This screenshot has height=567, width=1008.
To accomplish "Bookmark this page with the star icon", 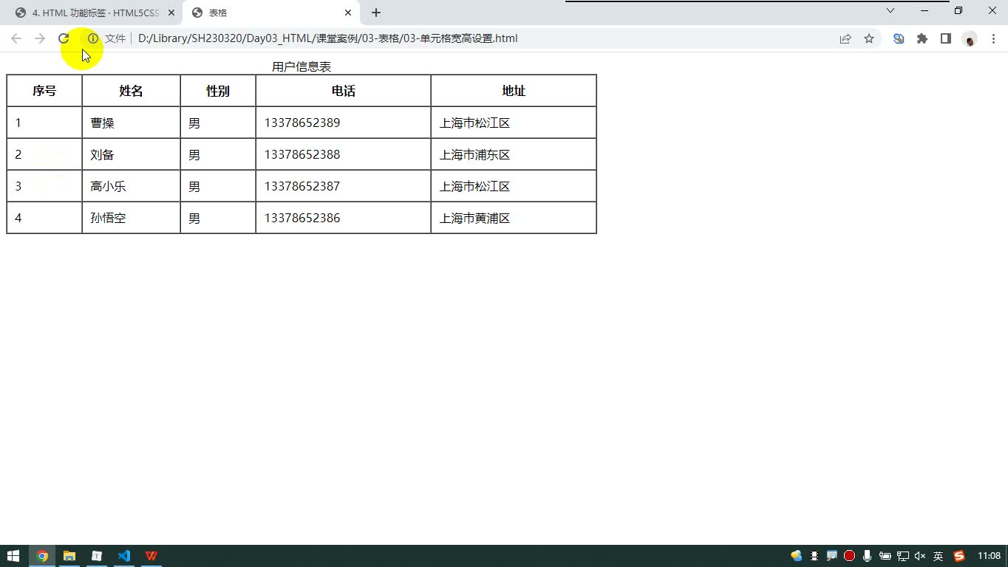I will point(869,38).
